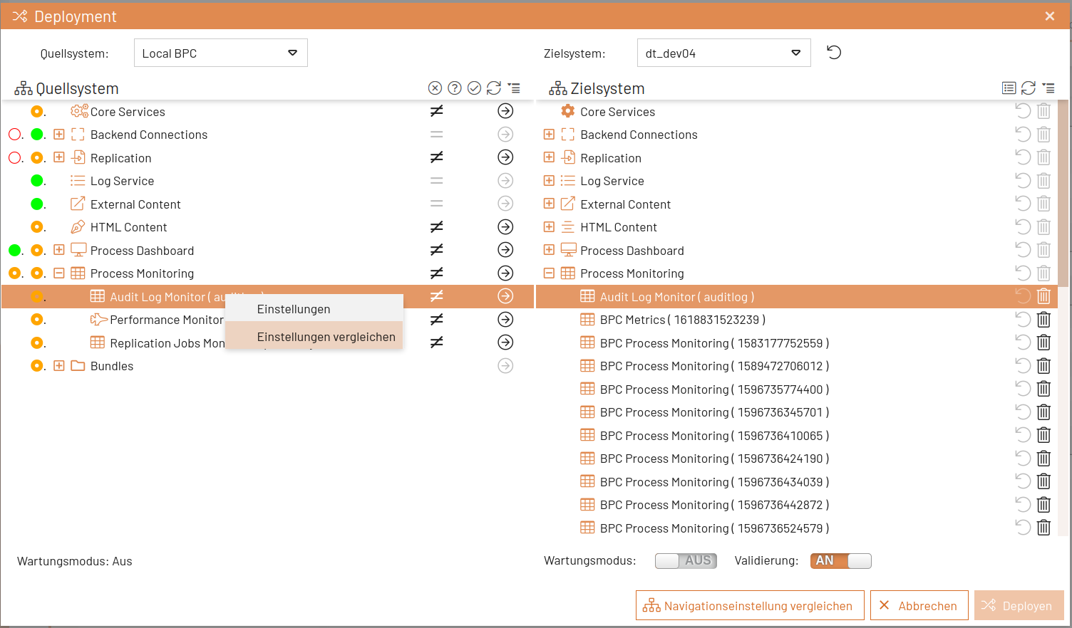This screenshot has height=628, width=1072.
Task: Delete BPC Metrics with its trash icon
Action: tap(1043, 319)
